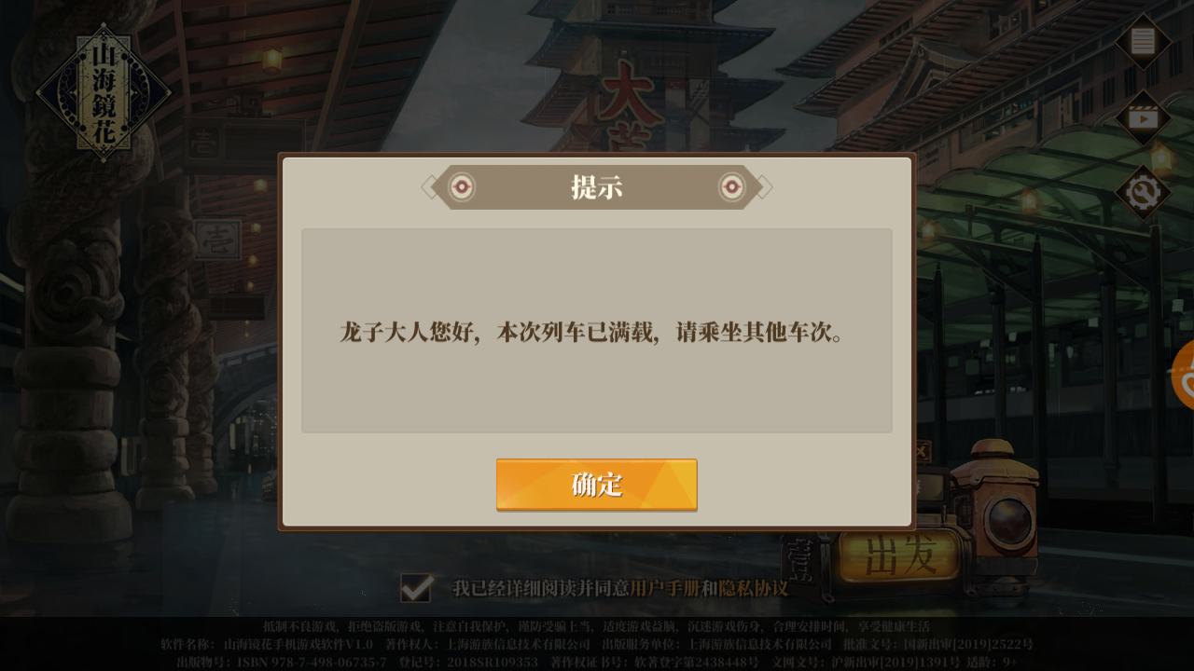This screenshot has height=671, width=1194.
Task: Open the settings gear icon
Action: click(x=1143, y=193)
